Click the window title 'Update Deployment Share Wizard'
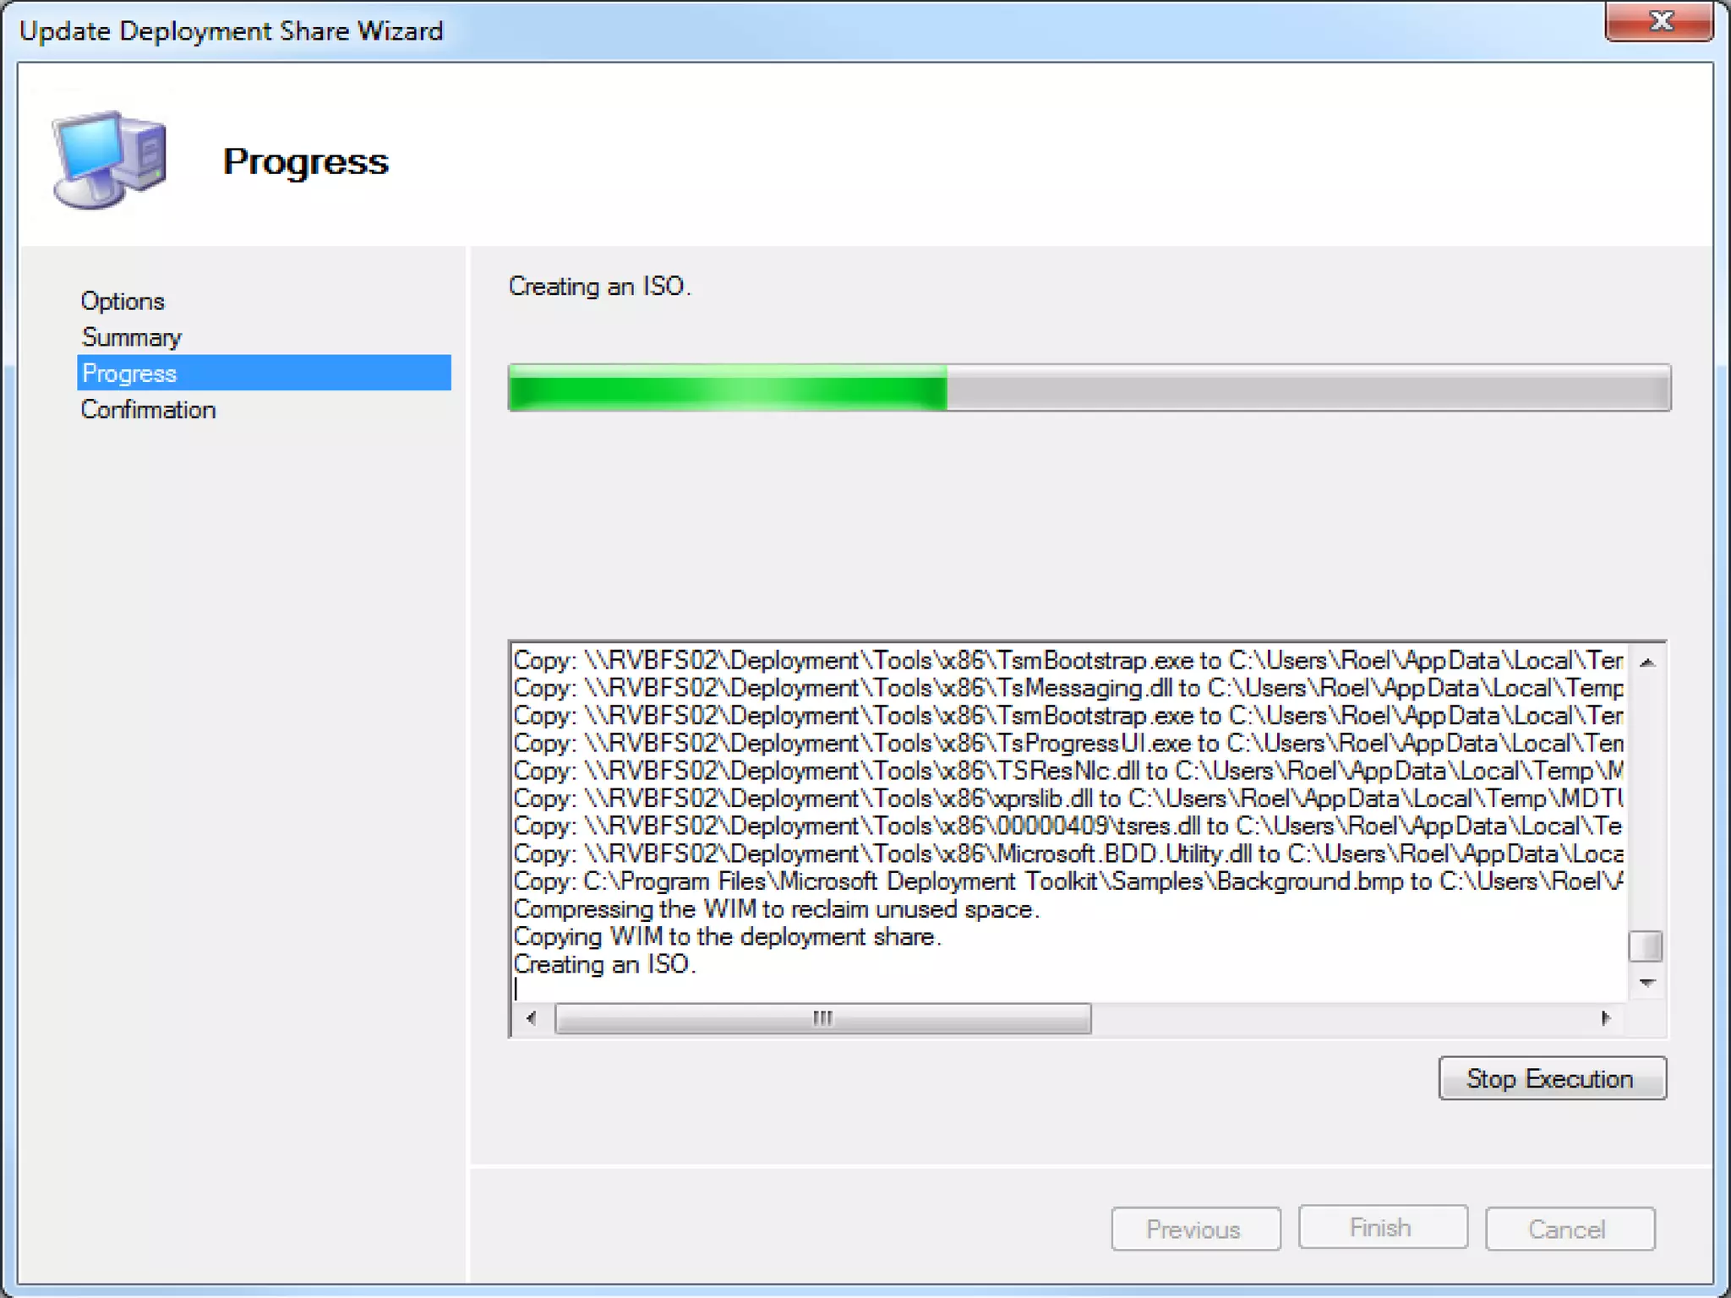The height and width of the screenshot is (1298, 1731). pyautogui.click(x=231, y=31)
